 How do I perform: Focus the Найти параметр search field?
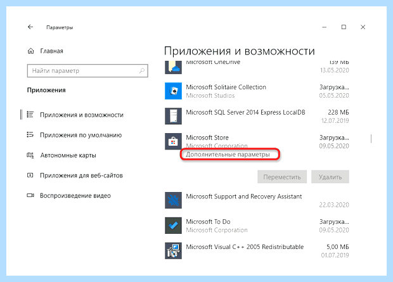[87, 71]
